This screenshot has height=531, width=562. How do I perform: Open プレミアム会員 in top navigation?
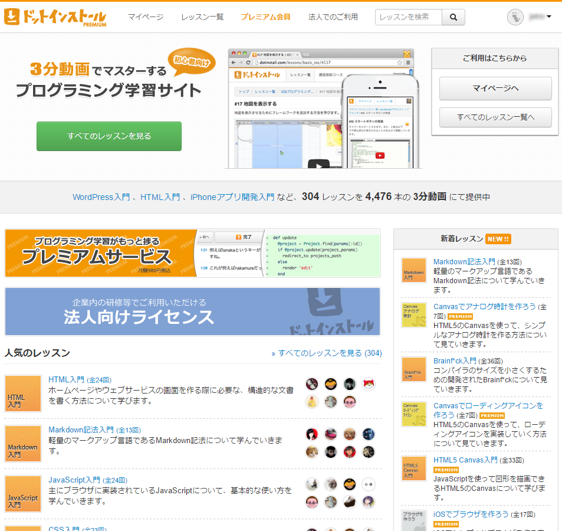click(265, 17)
